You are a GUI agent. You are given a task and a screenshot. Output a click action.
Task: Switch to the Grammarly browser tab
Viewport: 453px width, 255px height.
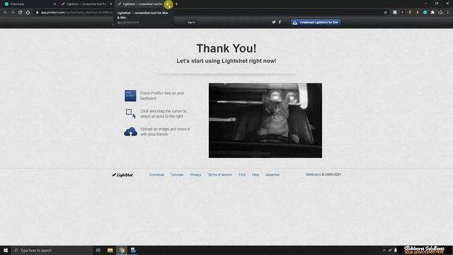coord(29,4)
